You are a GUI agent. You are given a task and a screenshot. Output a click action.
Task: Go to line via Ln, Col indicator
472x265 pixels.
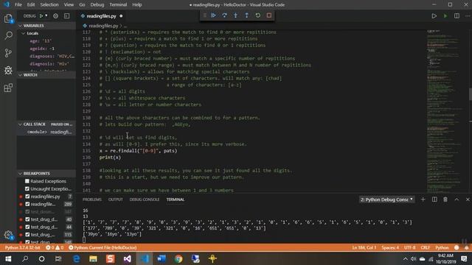pos(364,247)
